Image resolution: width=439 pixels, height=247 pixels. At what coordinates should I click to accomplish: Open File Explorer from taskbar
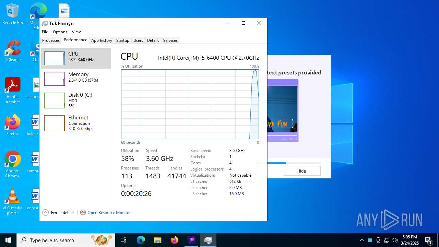[157, 240]
